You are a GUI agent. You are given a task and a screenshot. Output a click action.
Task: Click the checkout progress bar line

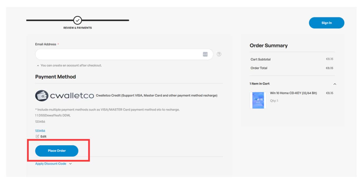coord(106,20)
